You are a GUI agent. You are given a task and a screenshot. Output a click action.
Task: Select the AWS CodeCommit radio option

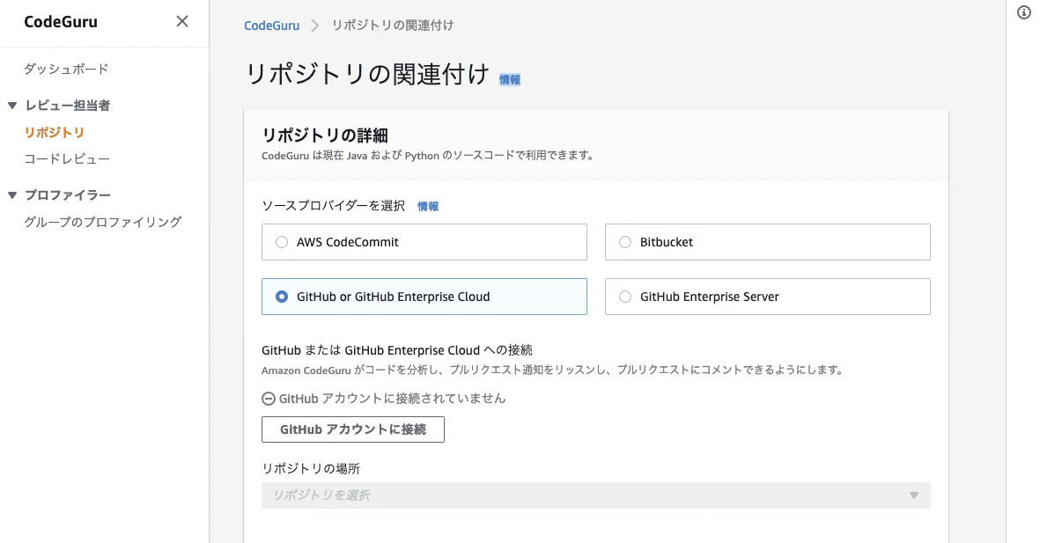(424, 242)
